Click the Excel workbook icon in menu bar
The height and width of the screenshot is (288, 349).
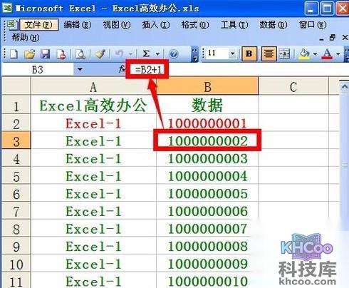pos(11,25)
